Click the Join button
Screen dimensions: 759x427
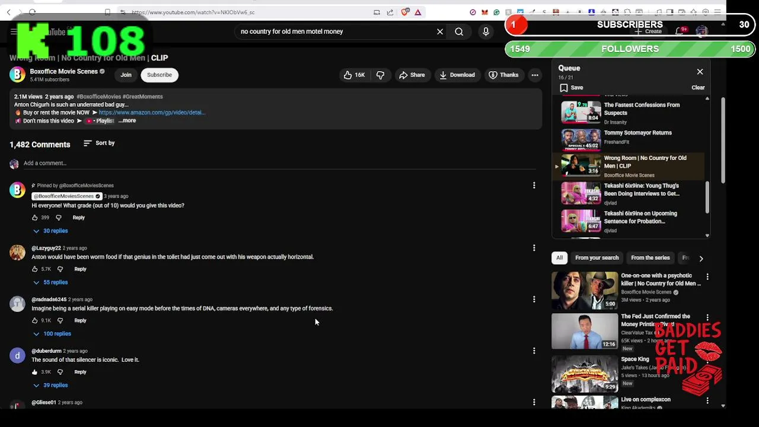click(126, 75)
